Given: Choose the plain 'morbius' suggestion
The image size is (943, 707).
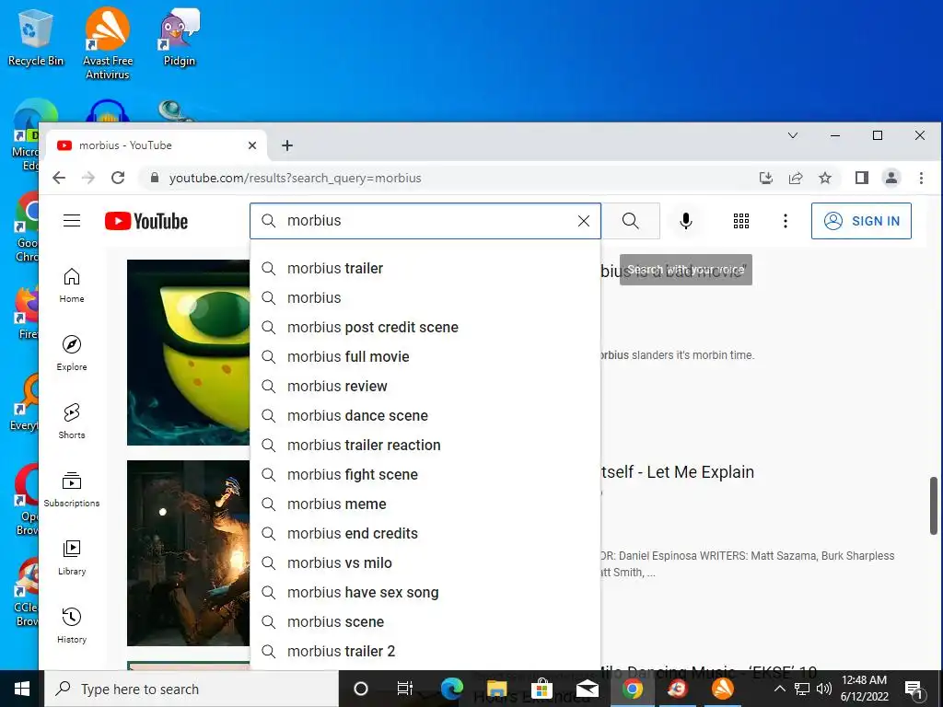Looking at the screenshot, I should (425, 297).
